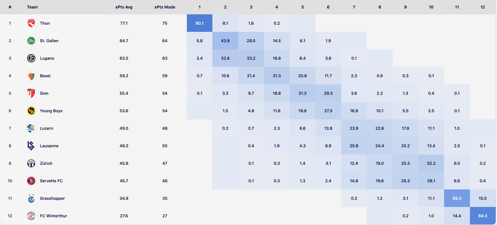Click the Sion team logo
The width and height of the screenshot is (497, 225).
pyautogui.click(x=31, y=93)
